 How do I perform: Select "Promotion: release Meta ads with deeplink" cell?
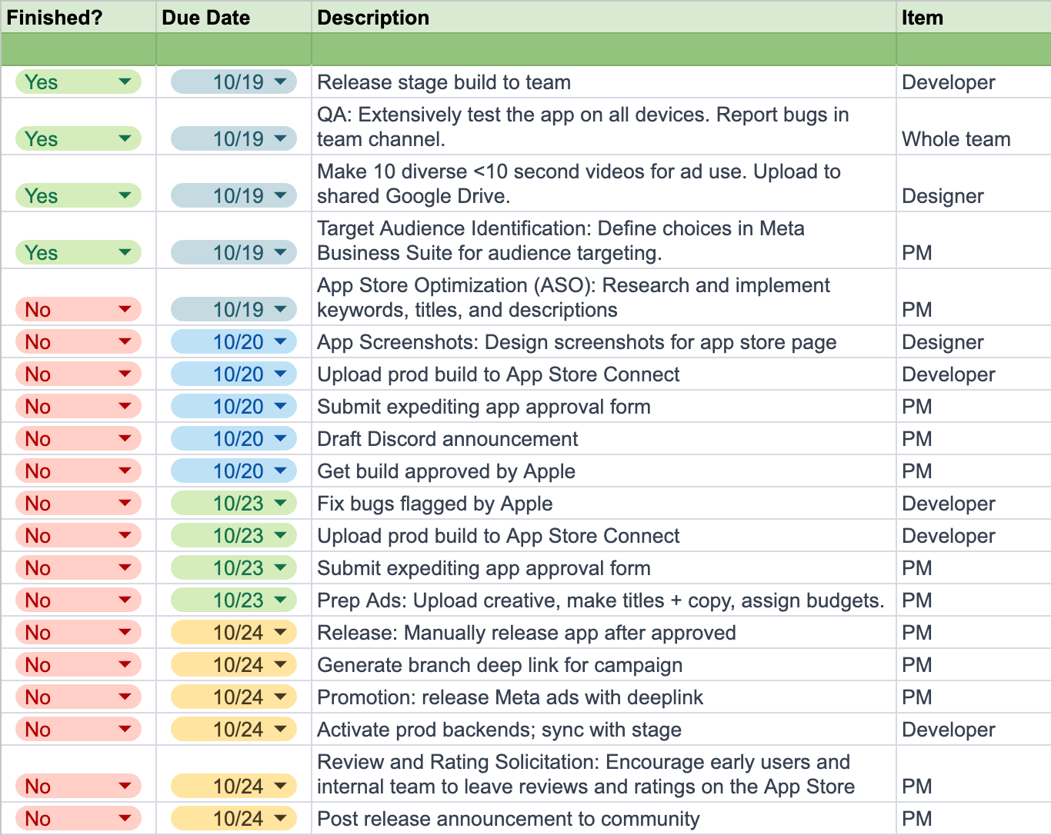coord(604,697)
